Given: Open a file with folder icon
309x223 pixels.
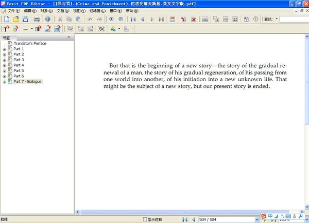Looking at the screenshot, I should coord(16,19).
